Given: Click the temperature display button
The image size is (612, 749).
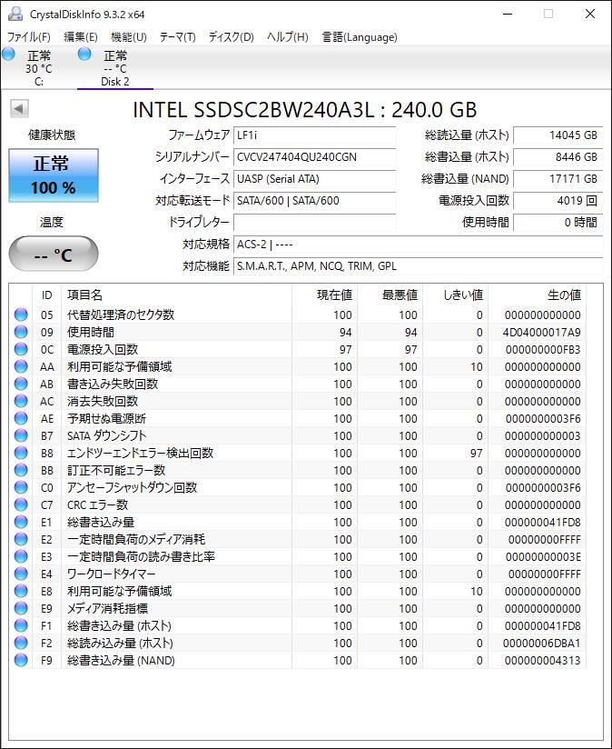Looking at the screenshot, I should (x=54, y=255).
